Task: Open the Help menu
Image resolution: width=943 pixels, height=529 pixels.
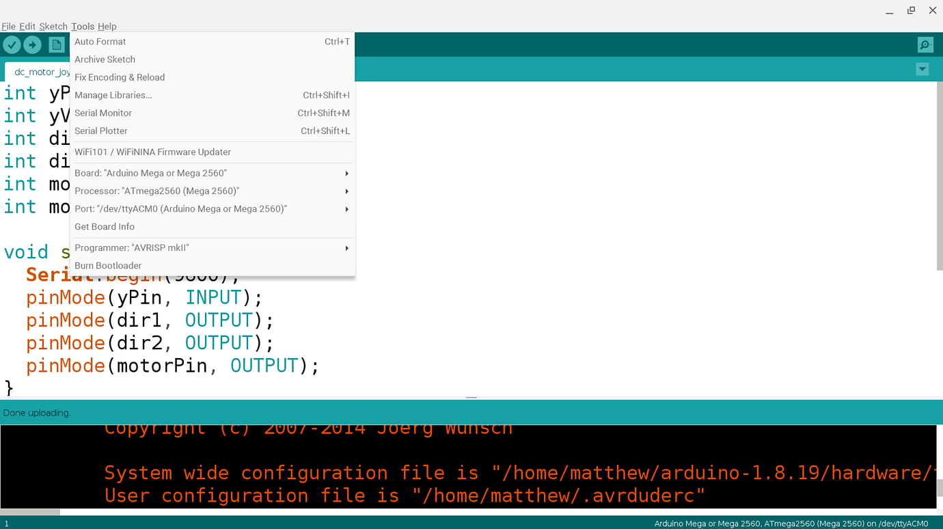Action: [107, 26]
